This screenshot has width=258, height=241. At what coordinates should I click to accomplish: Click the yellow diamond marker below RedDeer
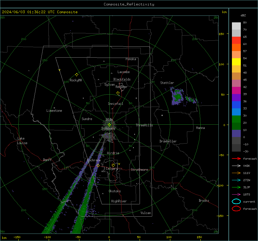pyautogui.click(x=118, y=93)
